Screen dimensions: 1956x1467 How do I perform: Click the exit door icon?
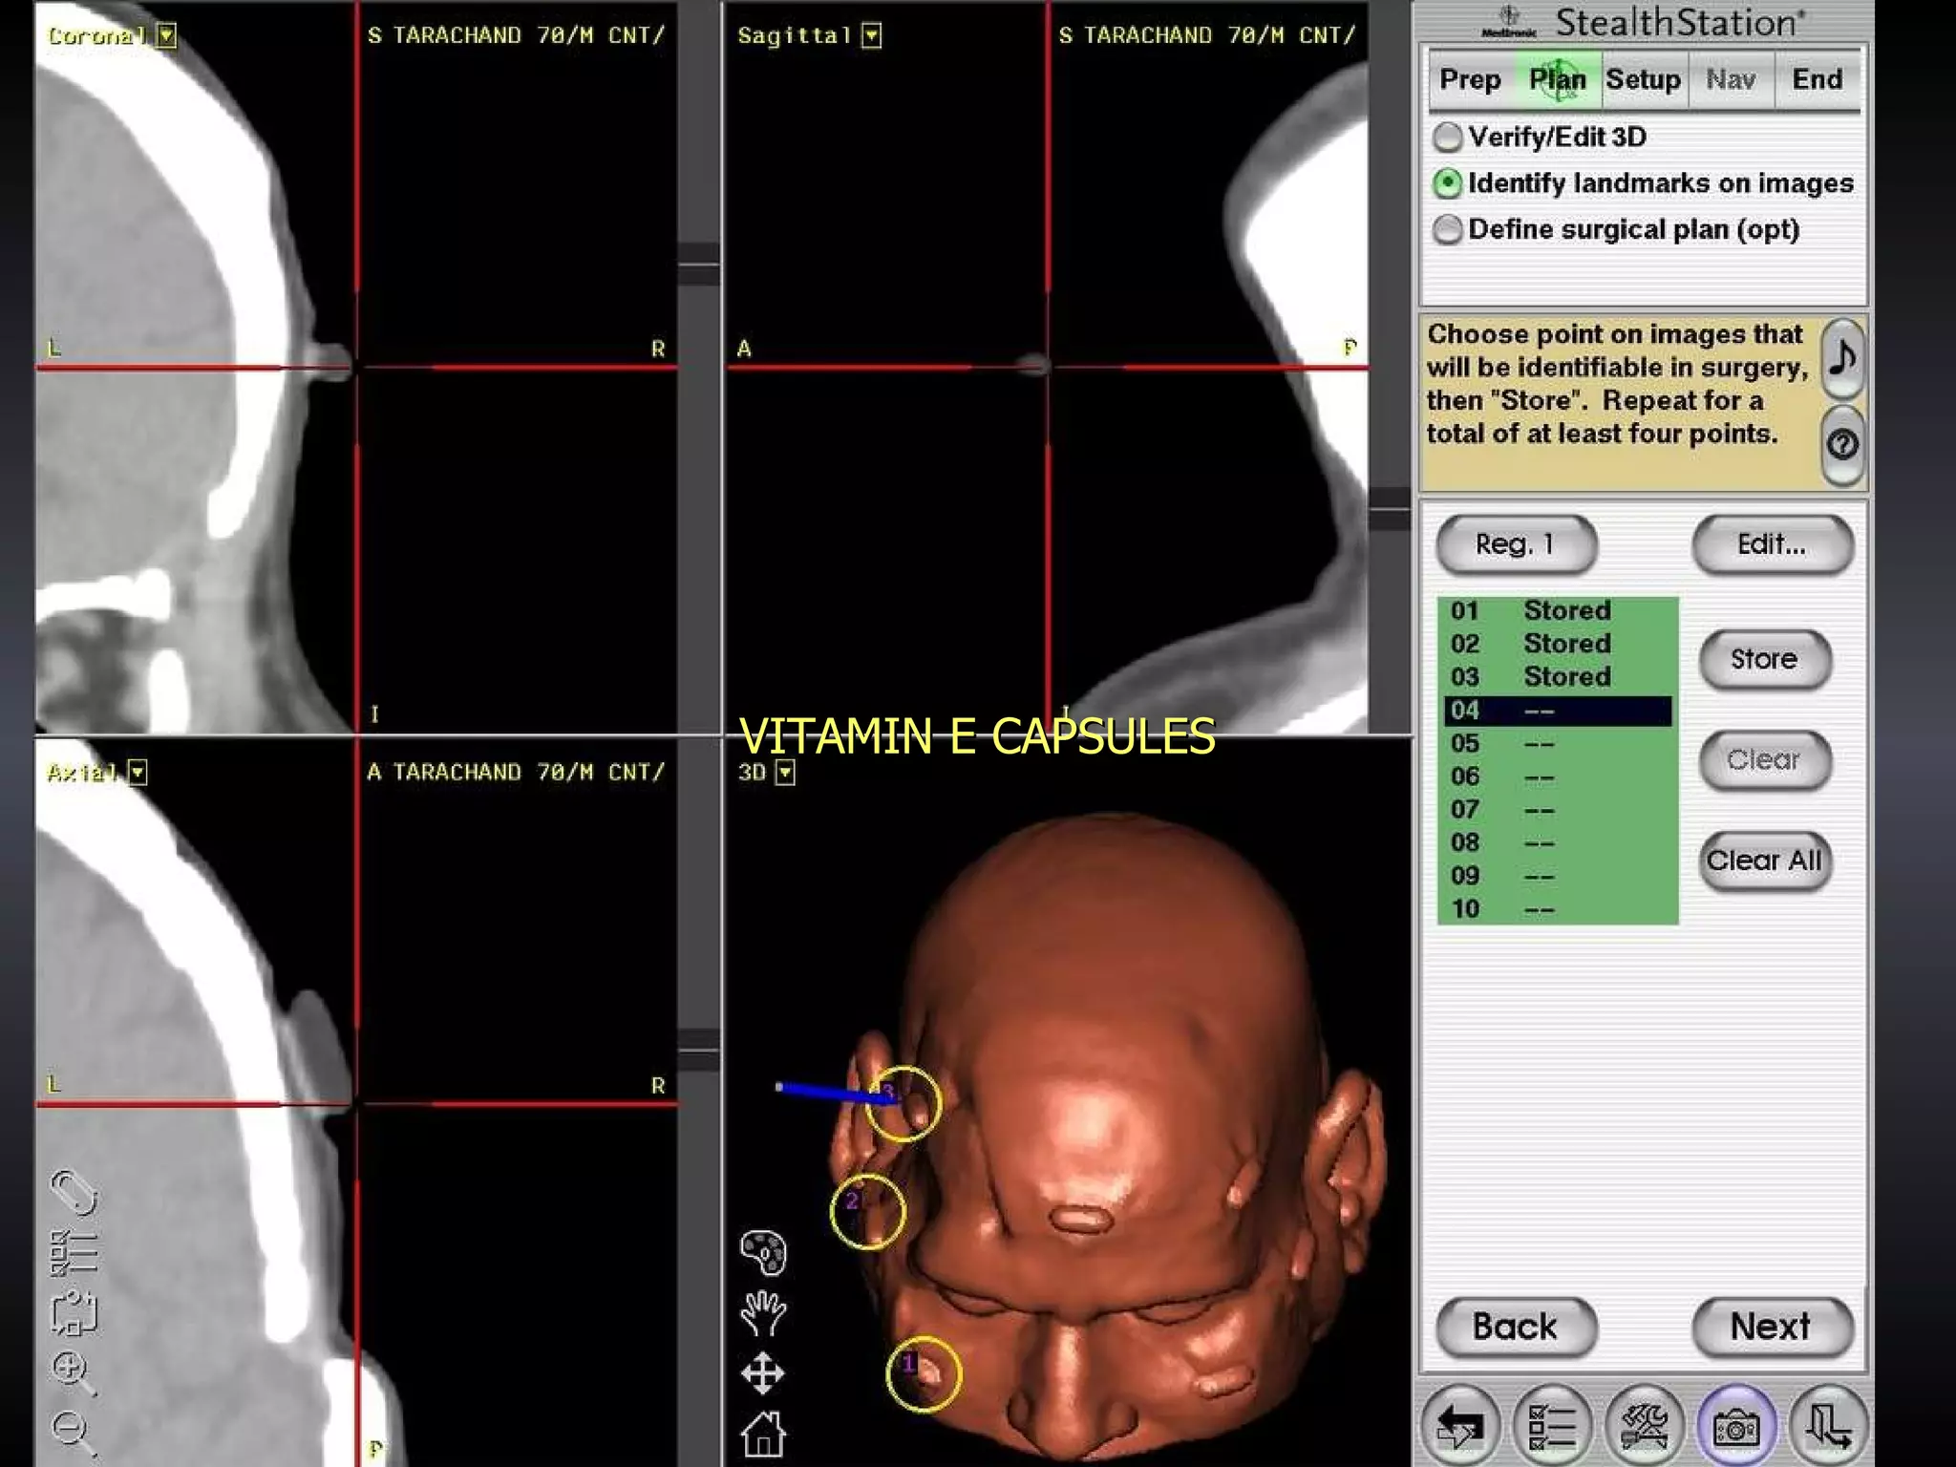[x=1827, y=1427]
